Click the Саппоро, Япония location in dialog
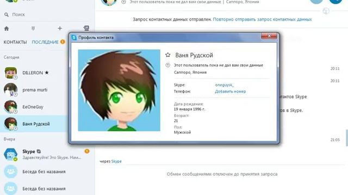This screenshot has height=195, width=348. (x=190, y=72)
